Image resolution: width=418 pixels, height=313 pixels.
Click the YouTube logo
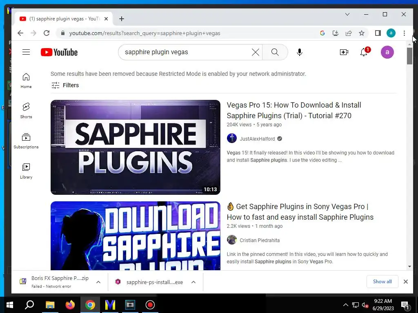59,52
